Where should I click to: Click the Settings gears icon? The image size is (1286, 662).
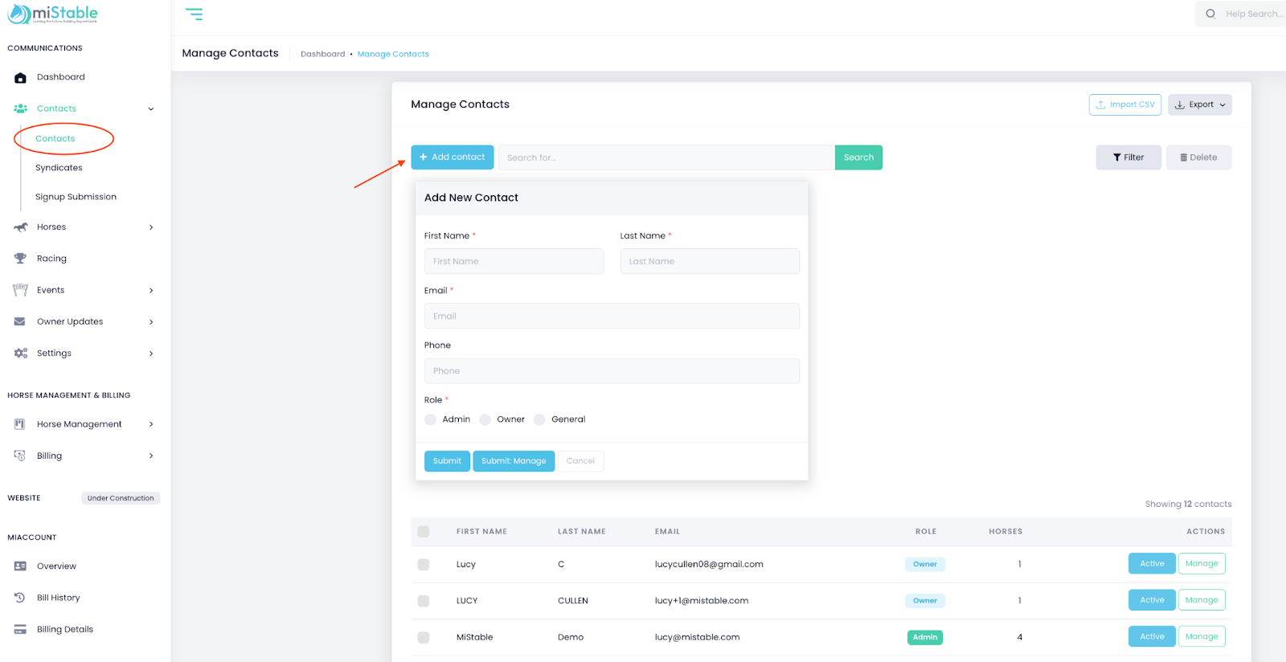[x=20, y=353]
